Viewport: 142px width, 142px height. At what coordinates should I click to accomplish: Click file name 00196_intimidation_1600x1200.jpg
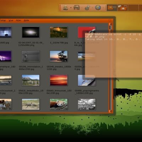pos(31,68)
